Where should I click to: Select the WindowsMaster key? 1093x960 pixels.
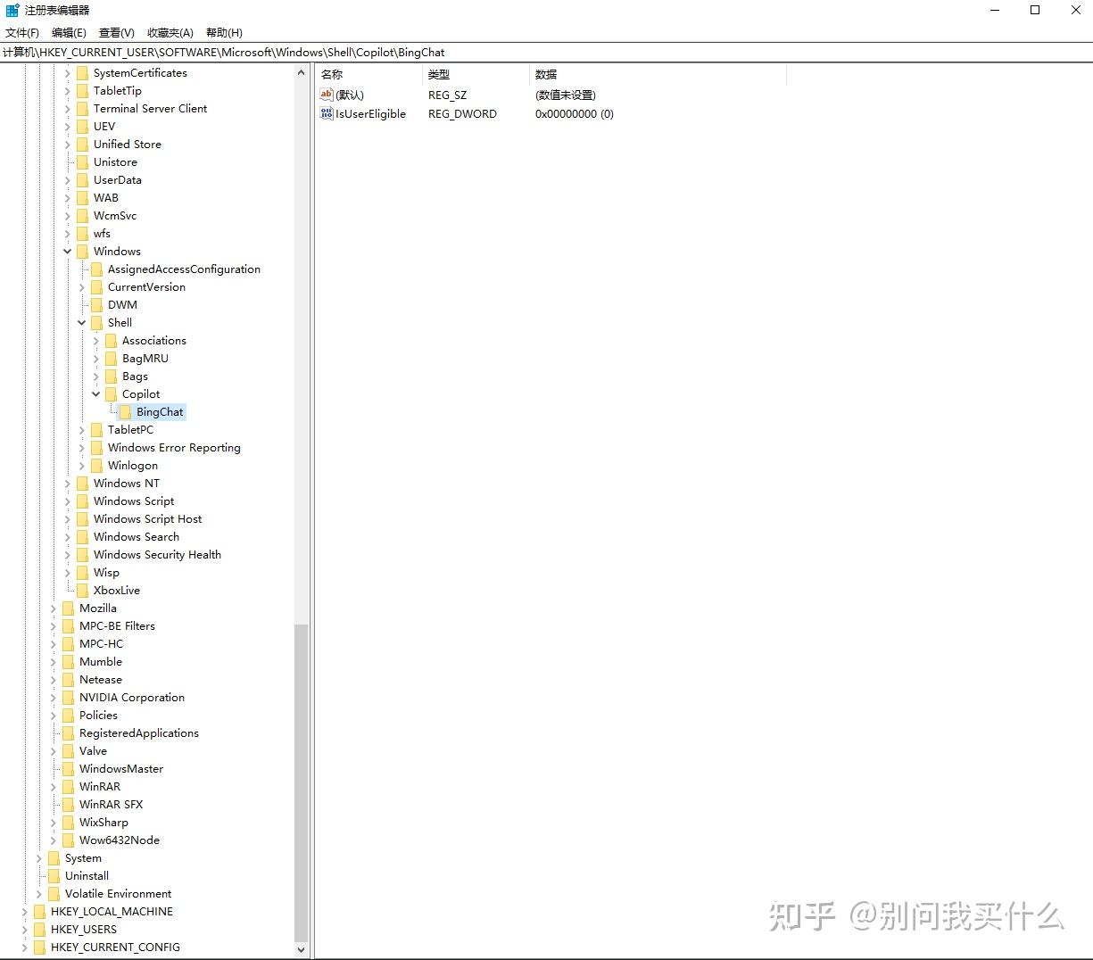121,769
